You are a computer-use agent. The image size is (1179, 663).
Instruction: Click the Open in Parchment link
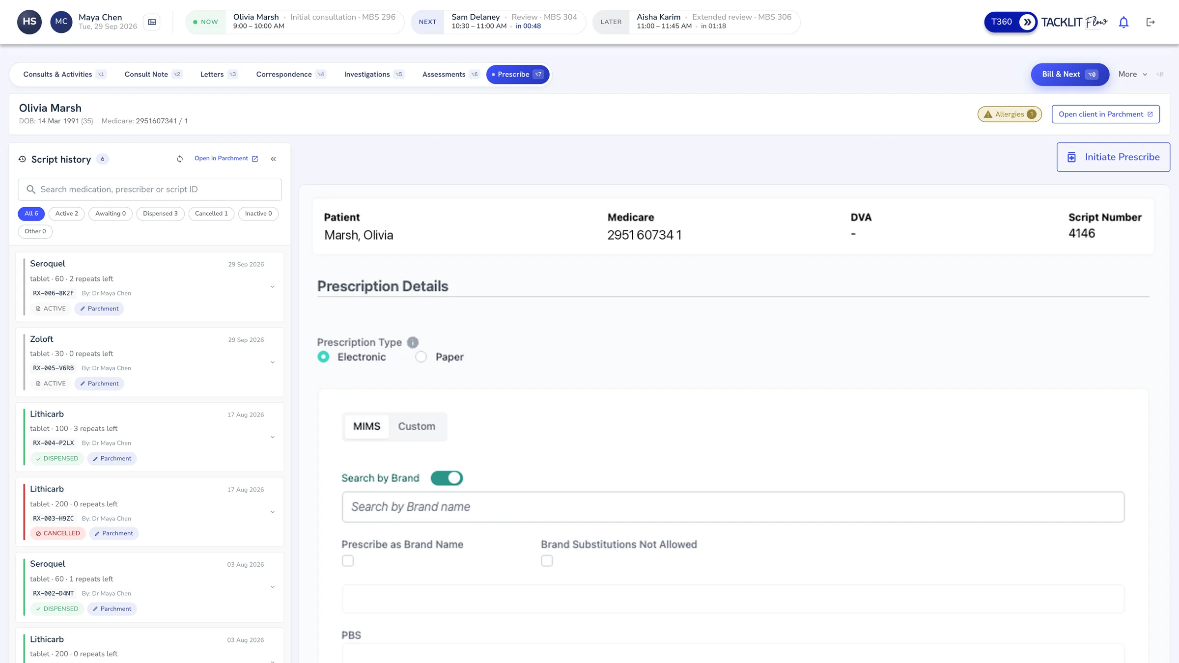coord(226,159)
